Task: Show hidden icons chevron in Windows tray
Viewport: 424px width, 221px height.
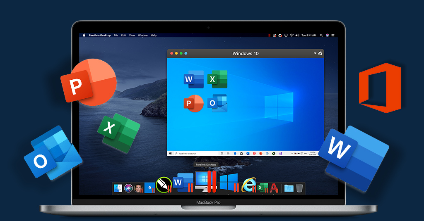Action: (x=292, y=154)
